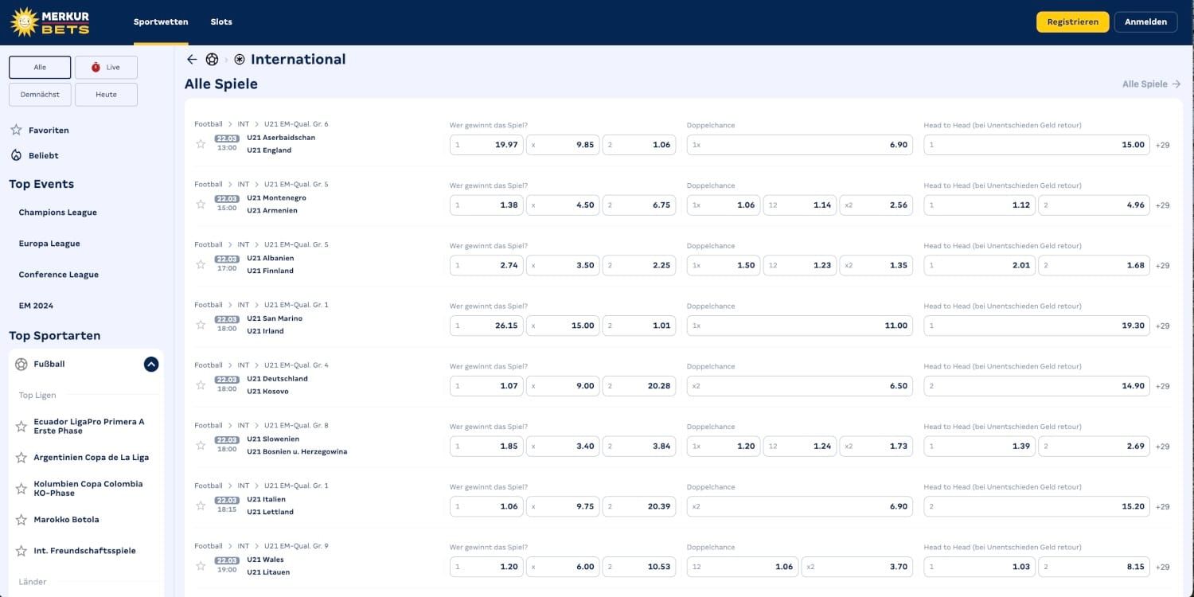1194x597 pixels.
Task: Click the back arrow above Alle Spiele
Action: coord(192,59)
